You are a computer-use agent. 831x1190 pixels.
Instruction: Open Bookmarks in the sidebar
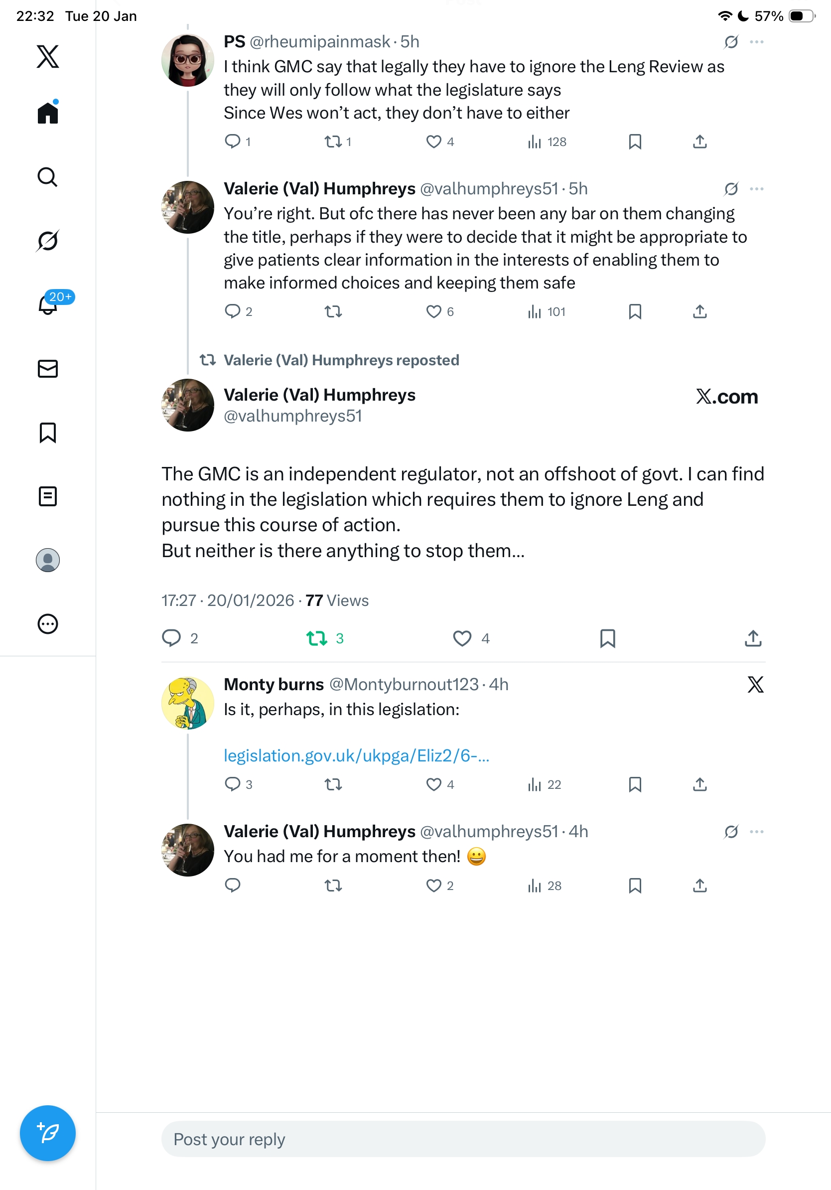[x=48, y=433]
